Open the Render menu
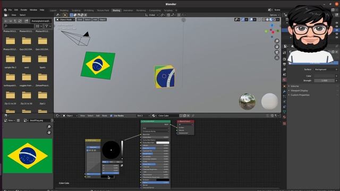The height and width of the screenshot is (191, 340). 24,10
